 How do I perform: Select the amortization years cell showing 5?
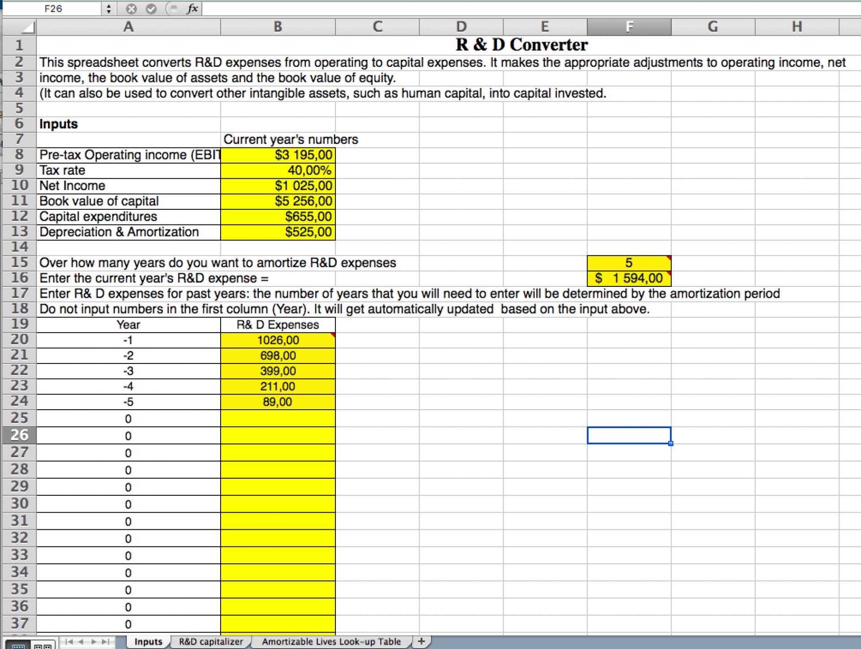tap(629, 263)
